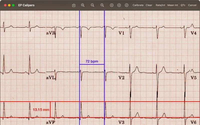
Task: Click the 13.15 mm measurement label
Action: pos(41,110)
